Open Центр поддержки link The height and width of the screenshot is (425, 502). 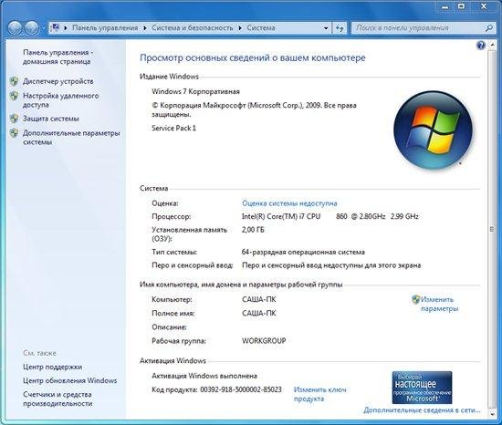pyautogui.click(x=53, y=367)
